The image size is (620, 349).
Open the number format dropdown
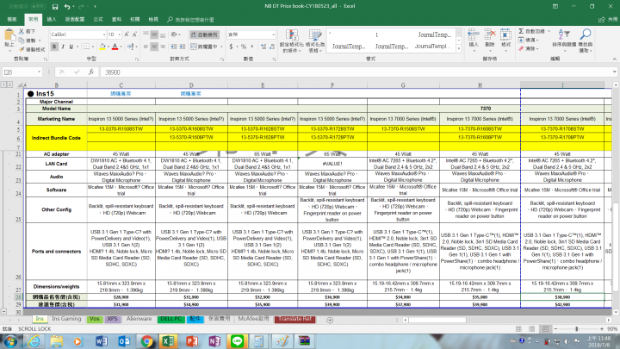[x=273, y=34]
